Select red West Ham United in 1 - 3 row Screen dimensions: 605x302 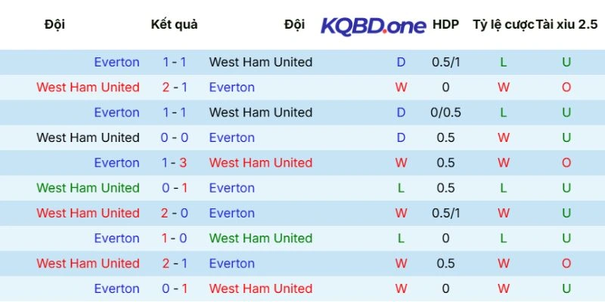(x=260, y=163)
